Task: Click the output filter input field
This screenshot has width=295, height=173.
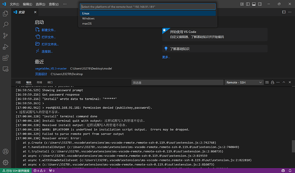Action: coord(177,82)
